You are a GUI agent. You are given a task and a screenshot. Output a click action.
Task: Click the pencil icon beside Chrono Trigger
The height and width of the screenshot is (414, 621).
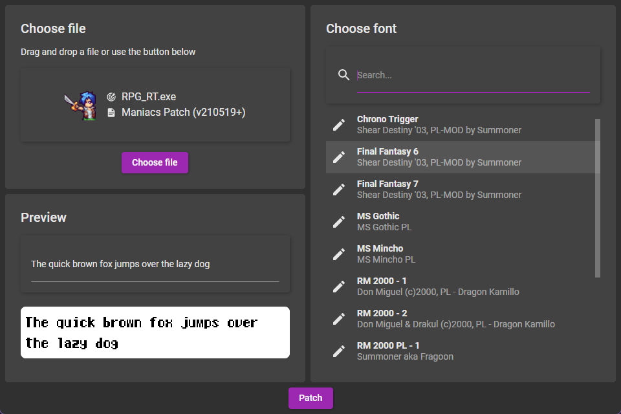(x=338, y=125)
